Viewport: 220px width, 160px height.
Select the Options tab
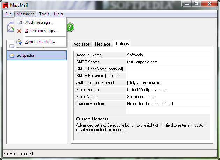click(x=122, y=43)
